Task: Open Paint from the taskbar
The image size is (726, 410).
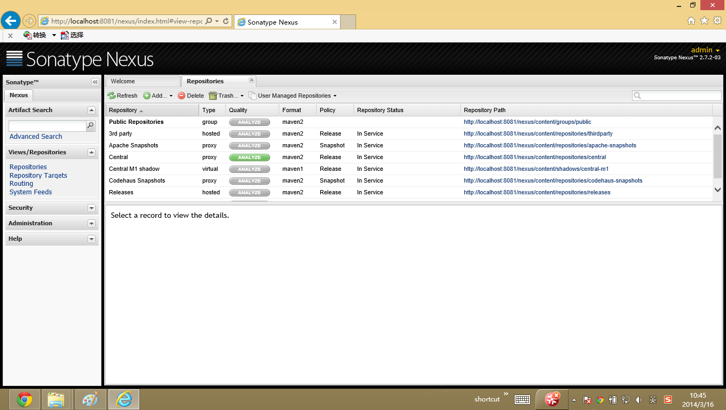Action: 90,399
